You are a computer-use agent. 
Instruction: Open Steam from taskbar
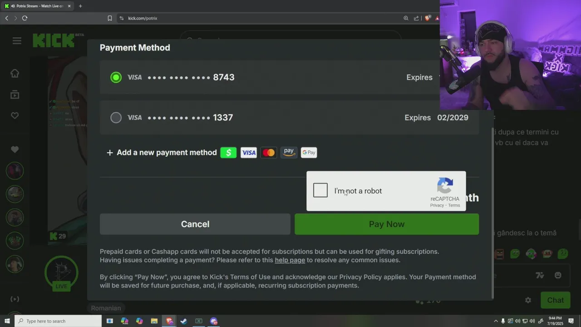[184, 321]
